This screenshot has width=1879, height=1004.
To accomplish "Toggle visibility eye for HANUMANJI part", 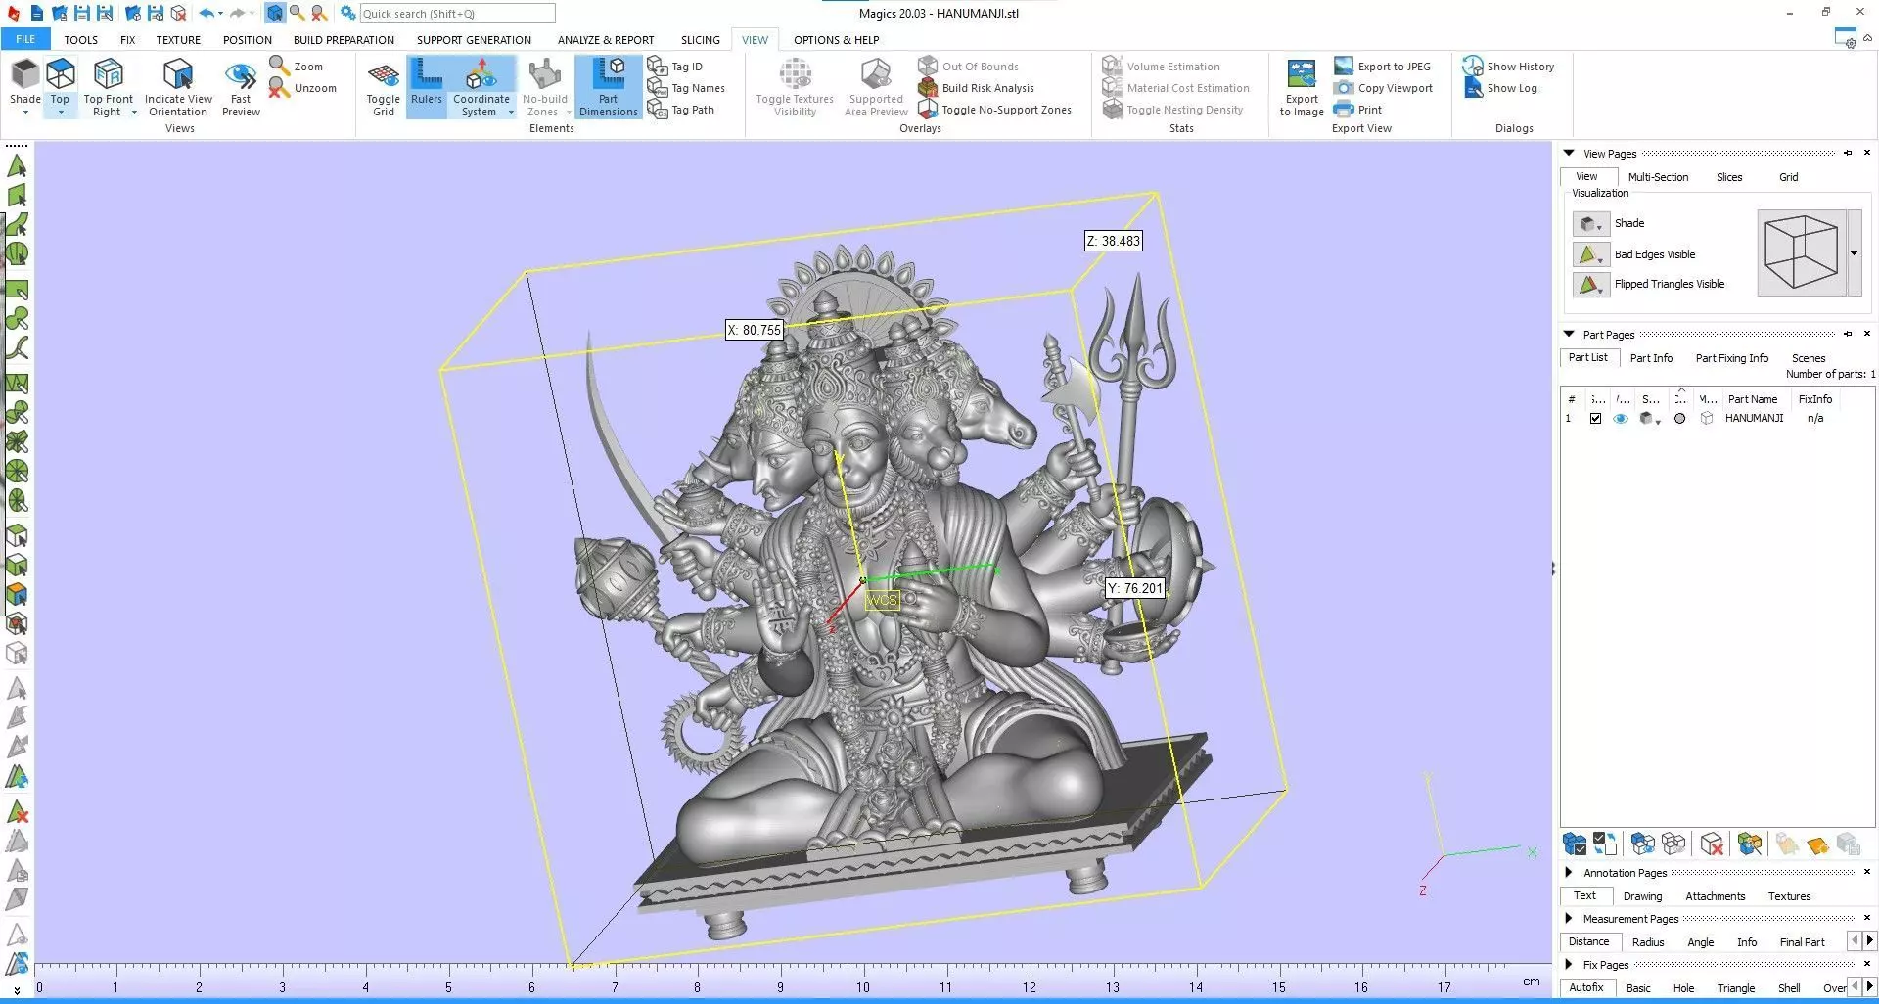I will click(x=1620, y=419).
